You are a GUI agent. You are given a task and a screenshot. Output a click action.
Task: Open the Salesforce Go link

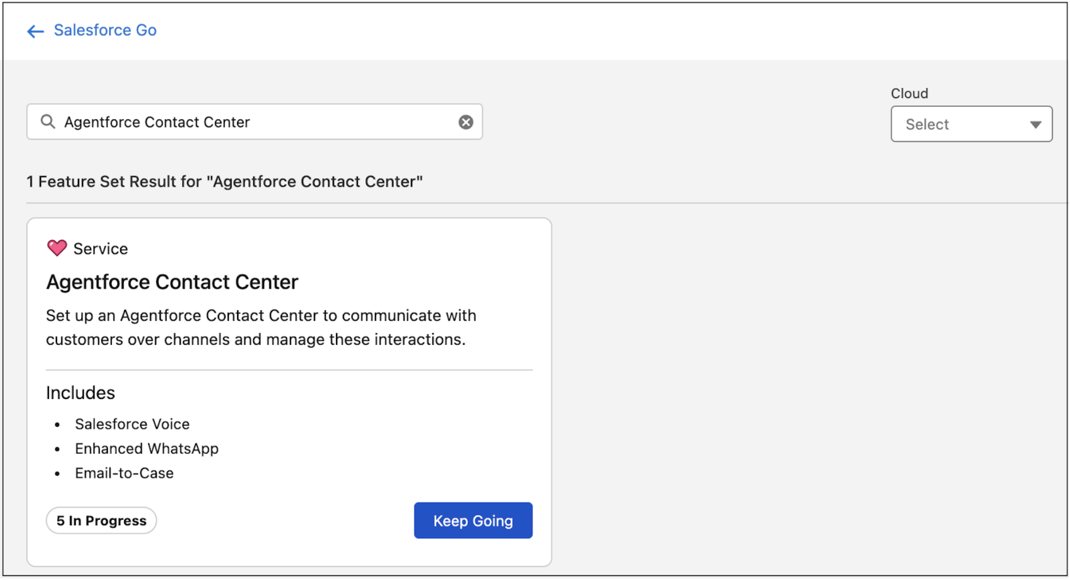coord(105,30)
